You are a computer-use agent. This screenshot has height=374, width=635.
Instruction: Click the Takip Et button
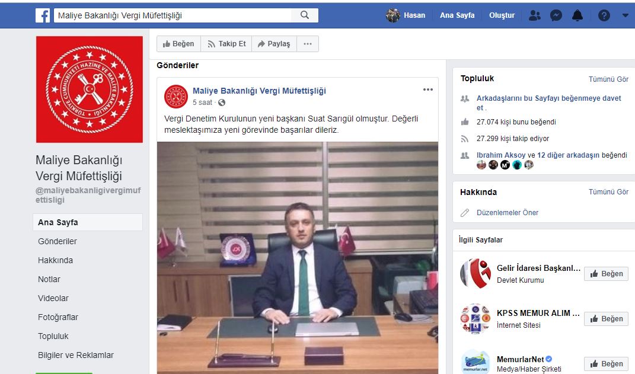pos(226,43)
